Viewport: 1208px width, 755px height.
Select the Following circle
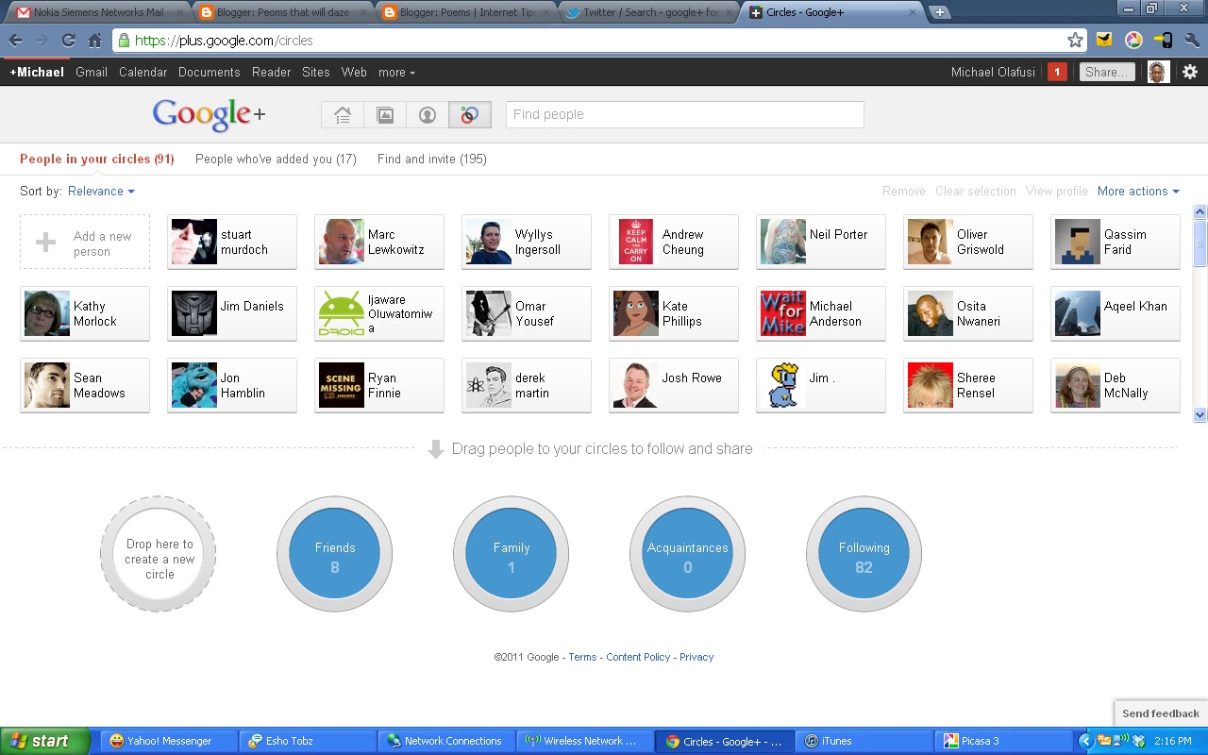(x=864, y=555)
